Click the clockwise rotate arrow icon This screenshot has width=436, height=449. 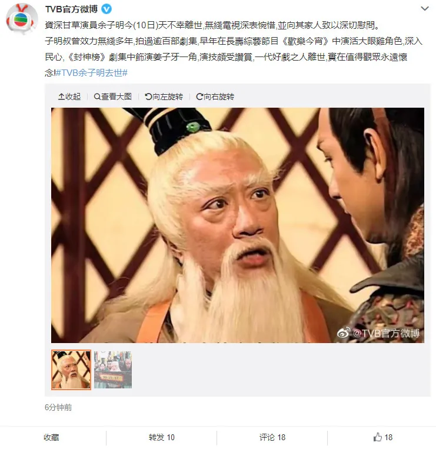coord(199,97)
